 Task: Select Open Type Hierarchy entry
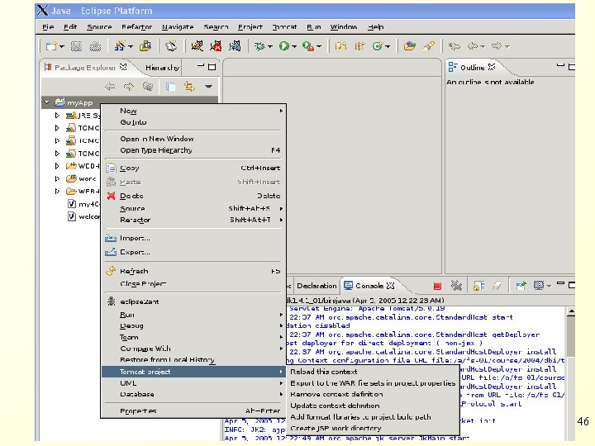click(x=193, y=150)
